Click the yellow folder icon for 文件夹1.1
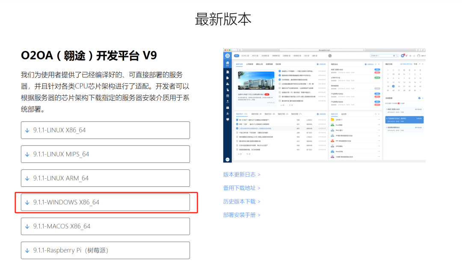This screenshot has height=263, width=462. point(332,119)
